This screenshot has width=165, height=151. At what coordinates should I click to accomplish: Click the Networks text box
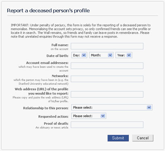tap(107, 79)
